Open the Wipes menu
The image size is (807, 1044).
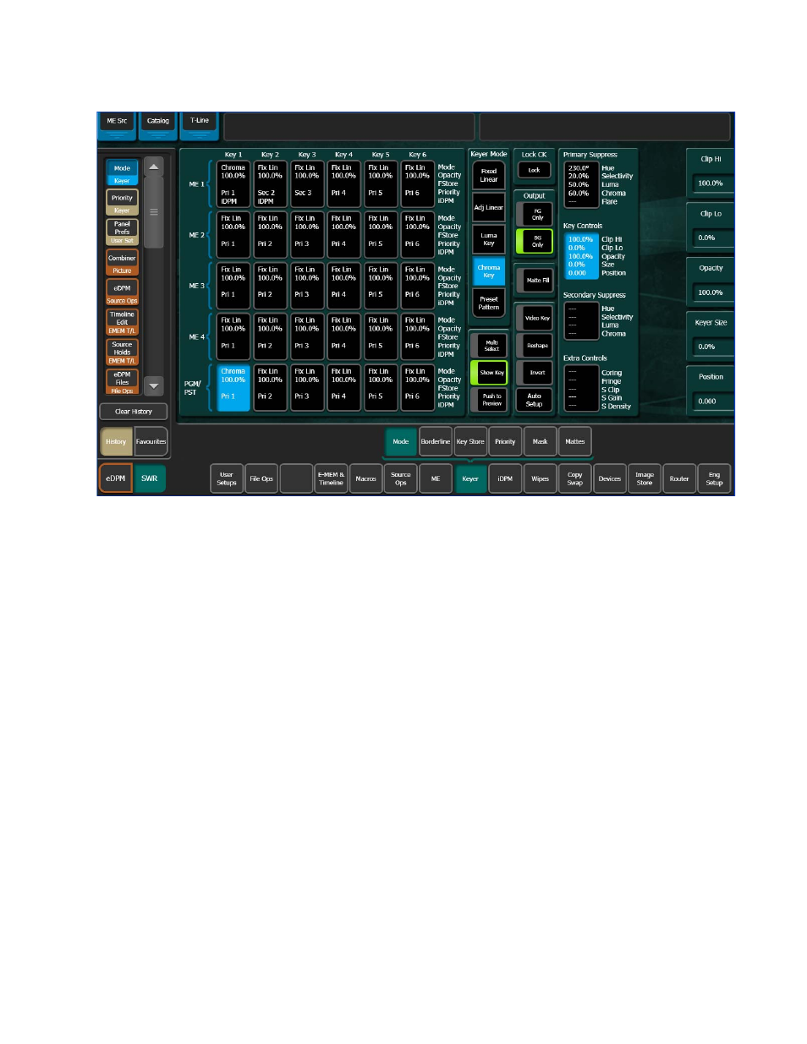pos(540,479)
